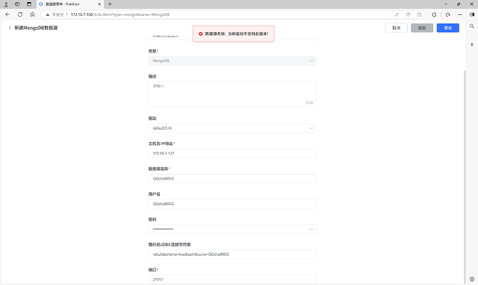This screenshot has height=285, width=478.
Task: Close the DataEase browser tab
Action: coord(99,4)
